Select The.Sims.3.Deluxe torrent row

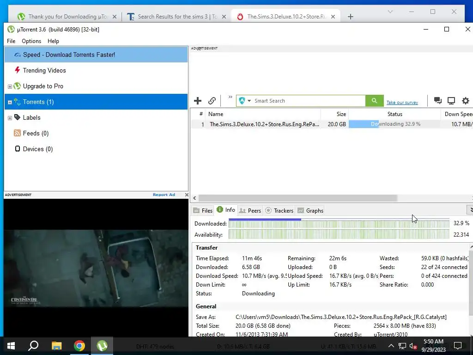pyautogui.click(x=332, y=124)
